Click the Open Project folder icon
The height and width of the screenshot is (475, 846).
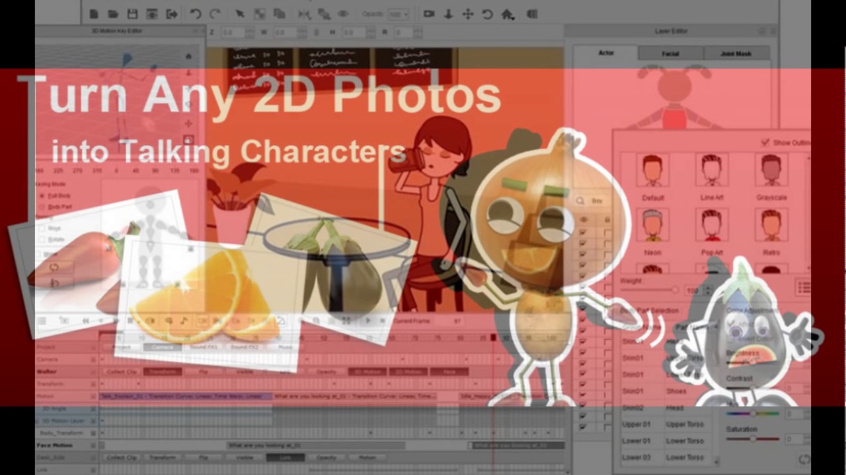(x=113, y=14)
